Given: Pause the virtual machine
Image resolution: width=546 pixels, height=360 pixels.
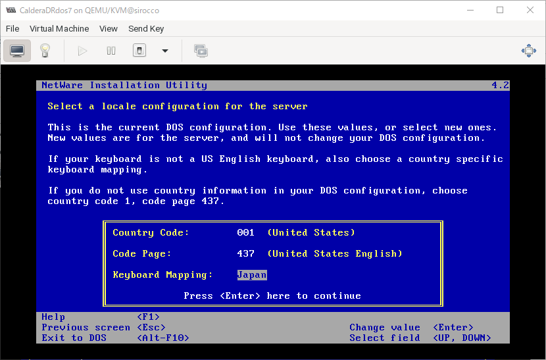Looking at the screenshot, I should click(x=111, y=51).
